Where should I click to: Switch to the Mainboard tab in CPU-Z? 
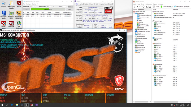86,4
